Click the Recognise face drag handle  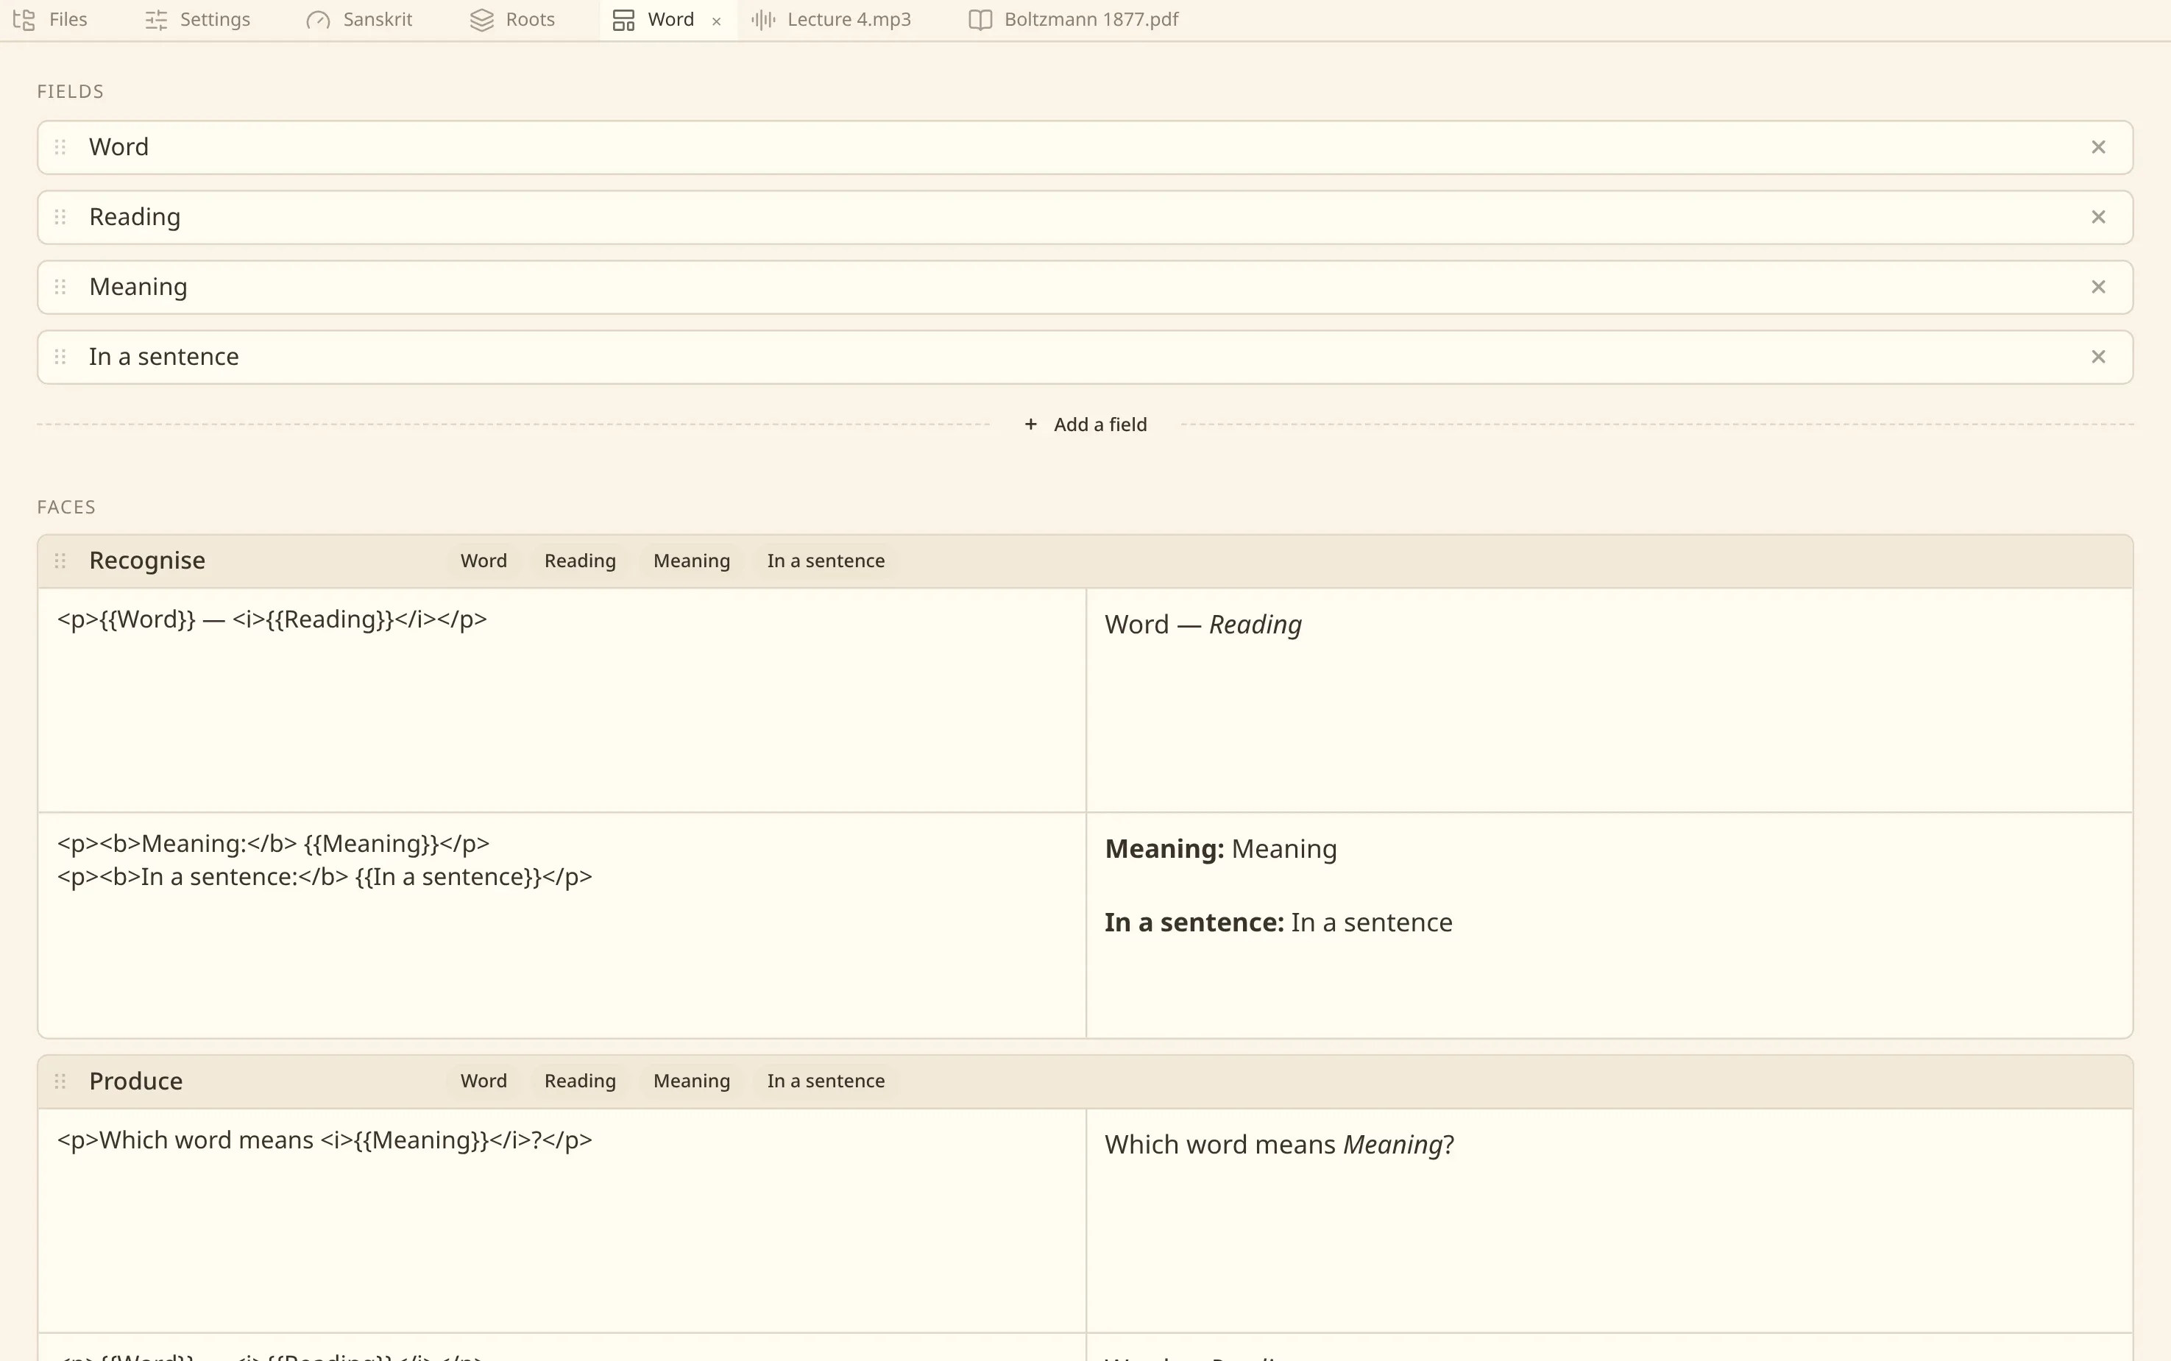point(60,561)
